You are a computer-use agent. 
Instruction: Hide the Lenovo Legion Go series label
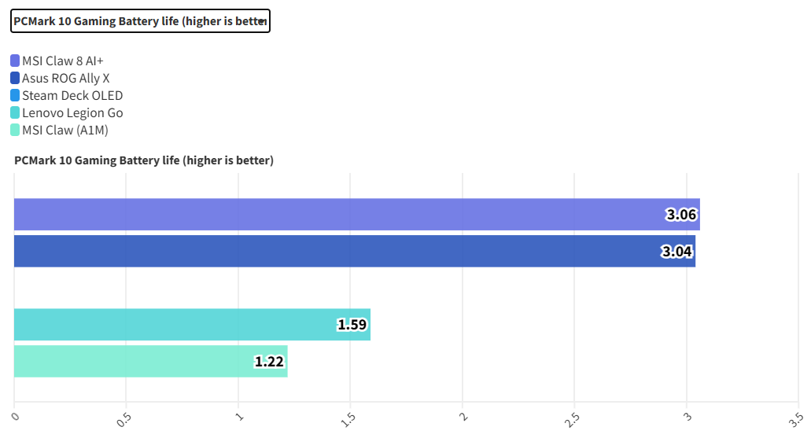(72, 113)
